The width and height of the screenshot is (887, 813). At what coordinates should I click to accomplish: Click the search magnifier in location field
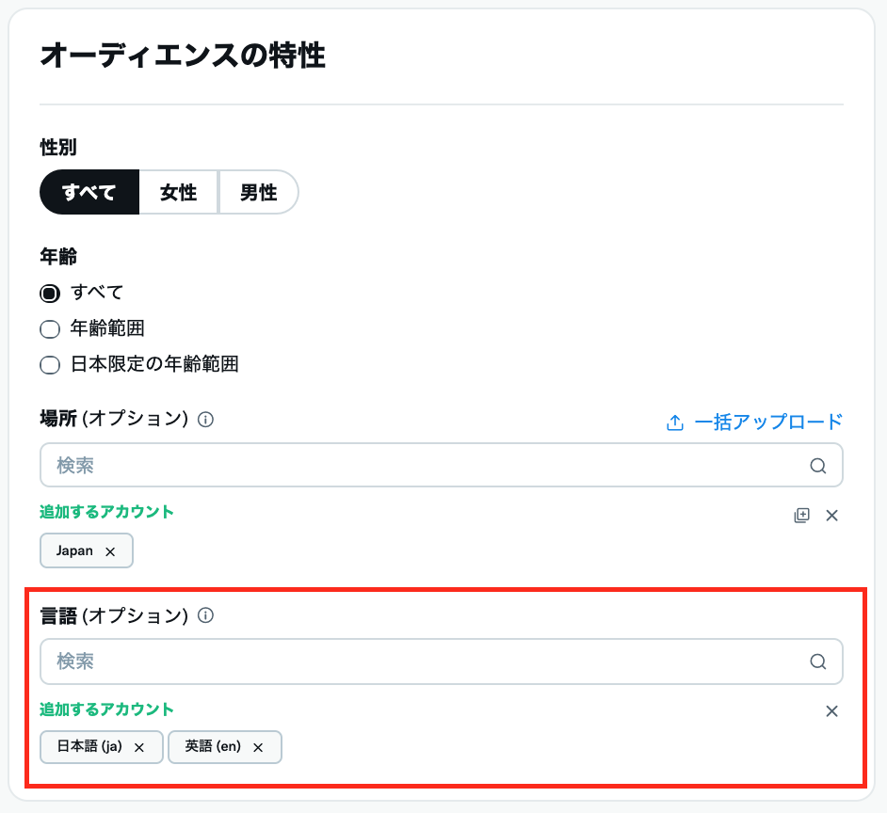[817, 466]
